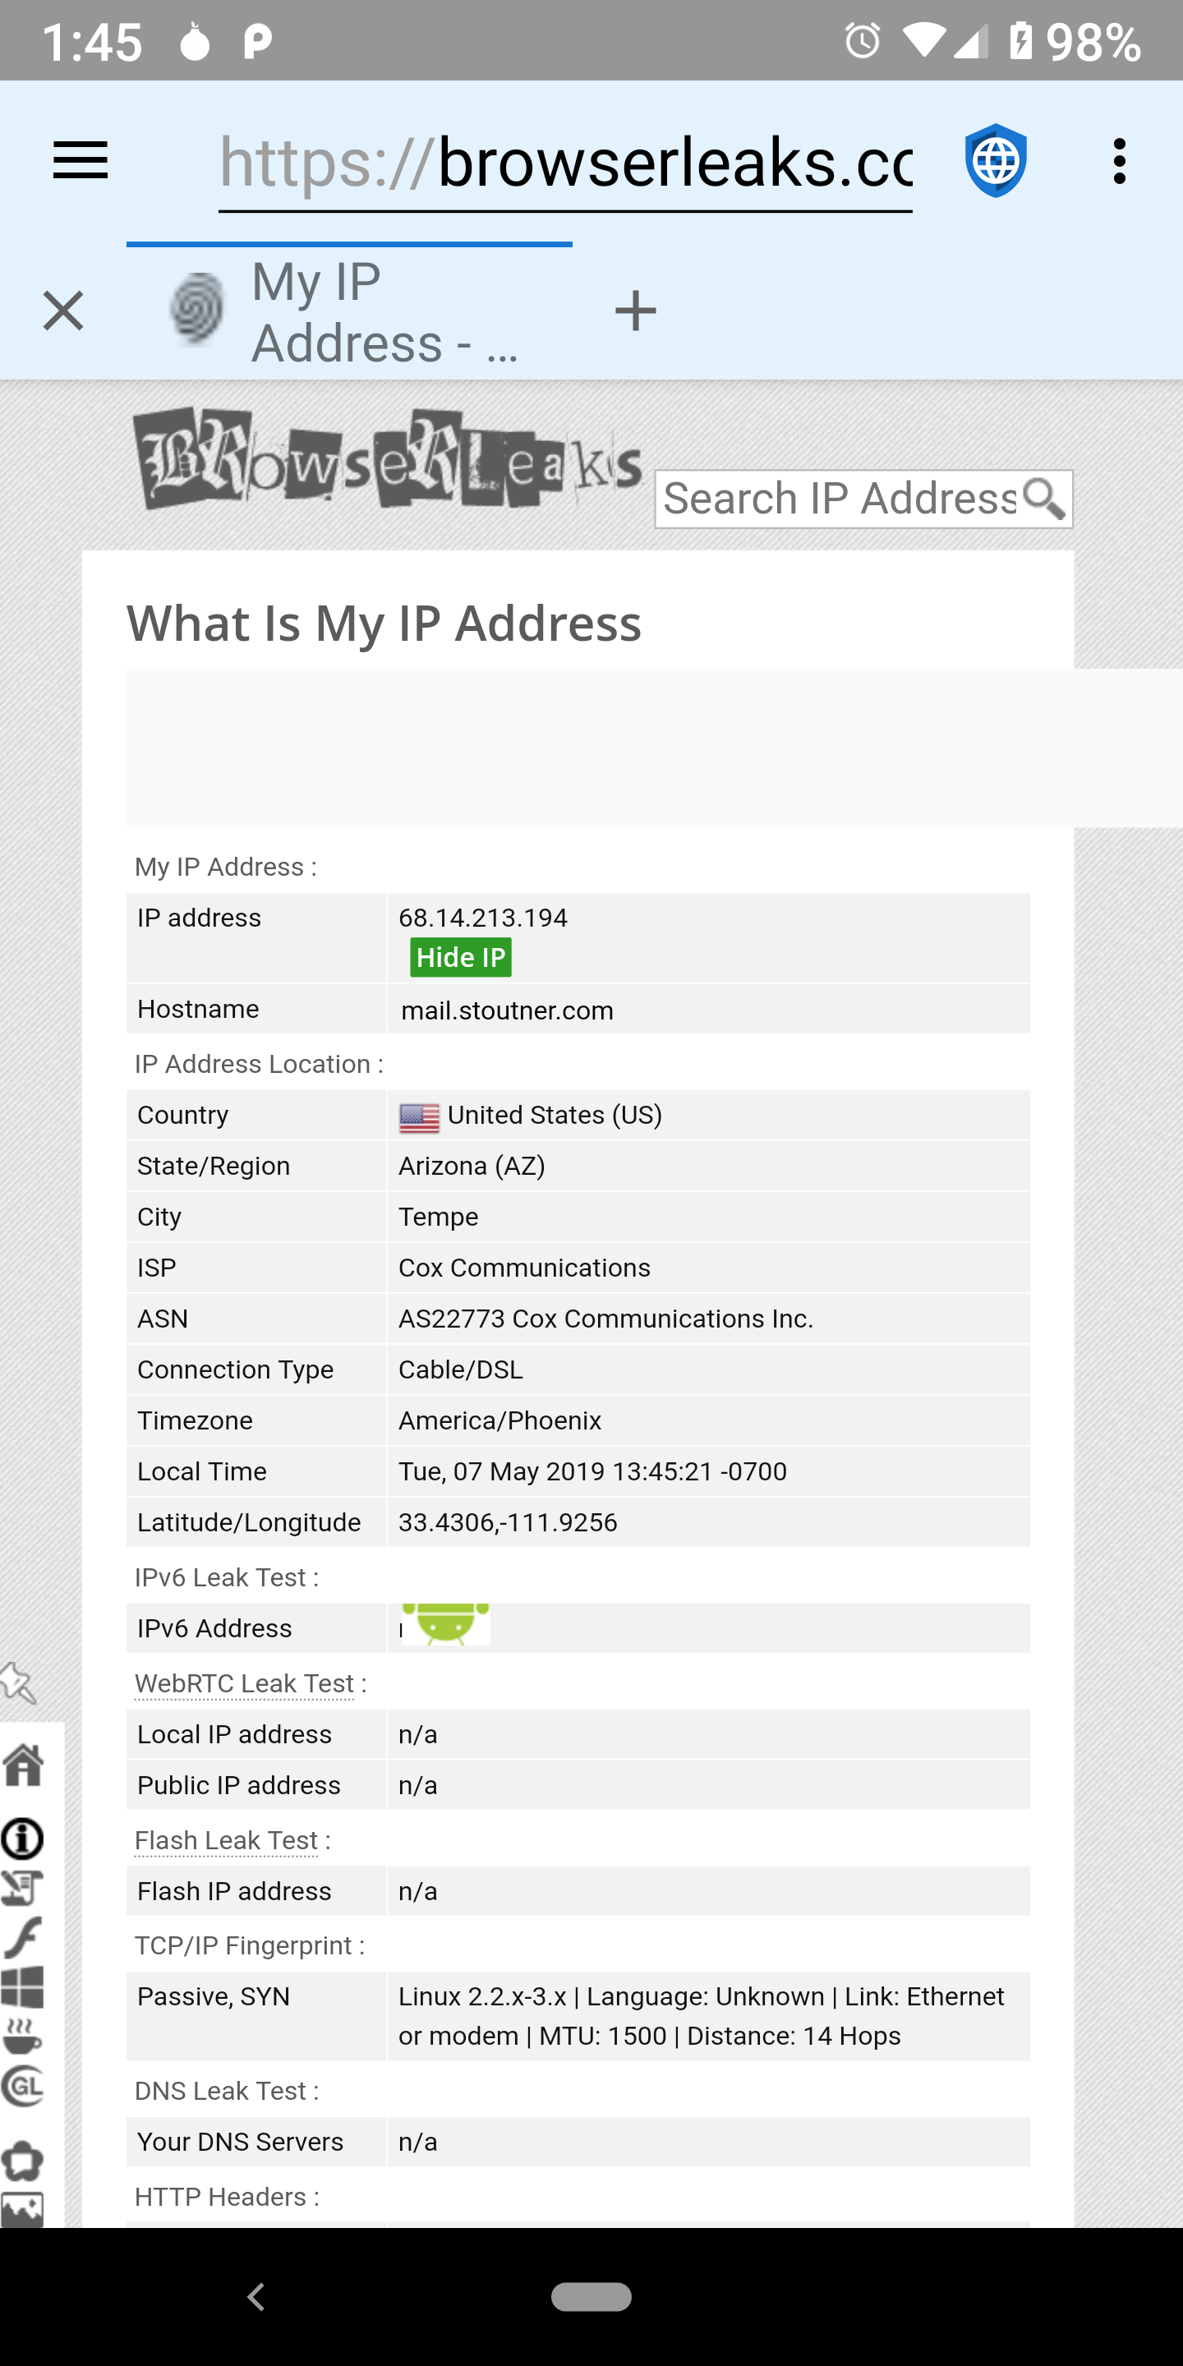Focus the Search IP Address input field

click(826, 498)
